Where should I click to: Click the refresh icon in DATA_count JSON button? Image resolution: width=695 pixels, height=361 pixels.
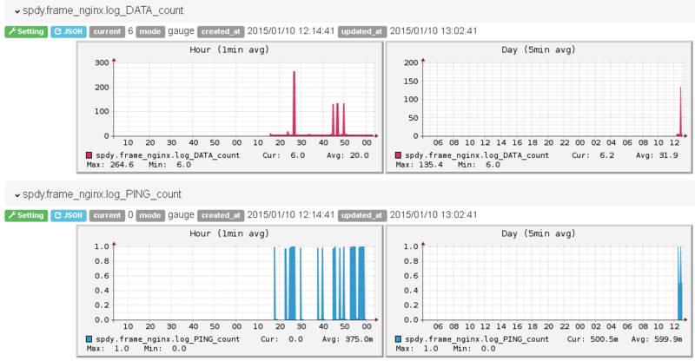point(57,31)
